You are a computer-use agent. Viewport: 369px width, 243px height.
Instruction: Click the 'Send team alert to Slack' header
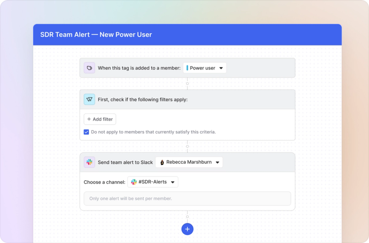(x=125, y=162)
